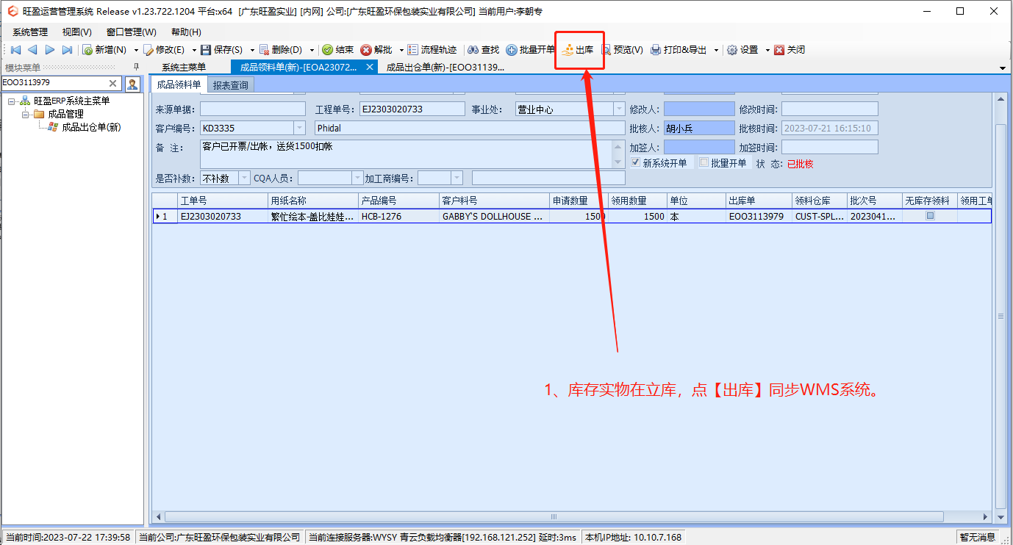Screen dimensions: 1013x545
Task: Toggle the 批量开单 checkbox in form
Action: click(704, 162)
